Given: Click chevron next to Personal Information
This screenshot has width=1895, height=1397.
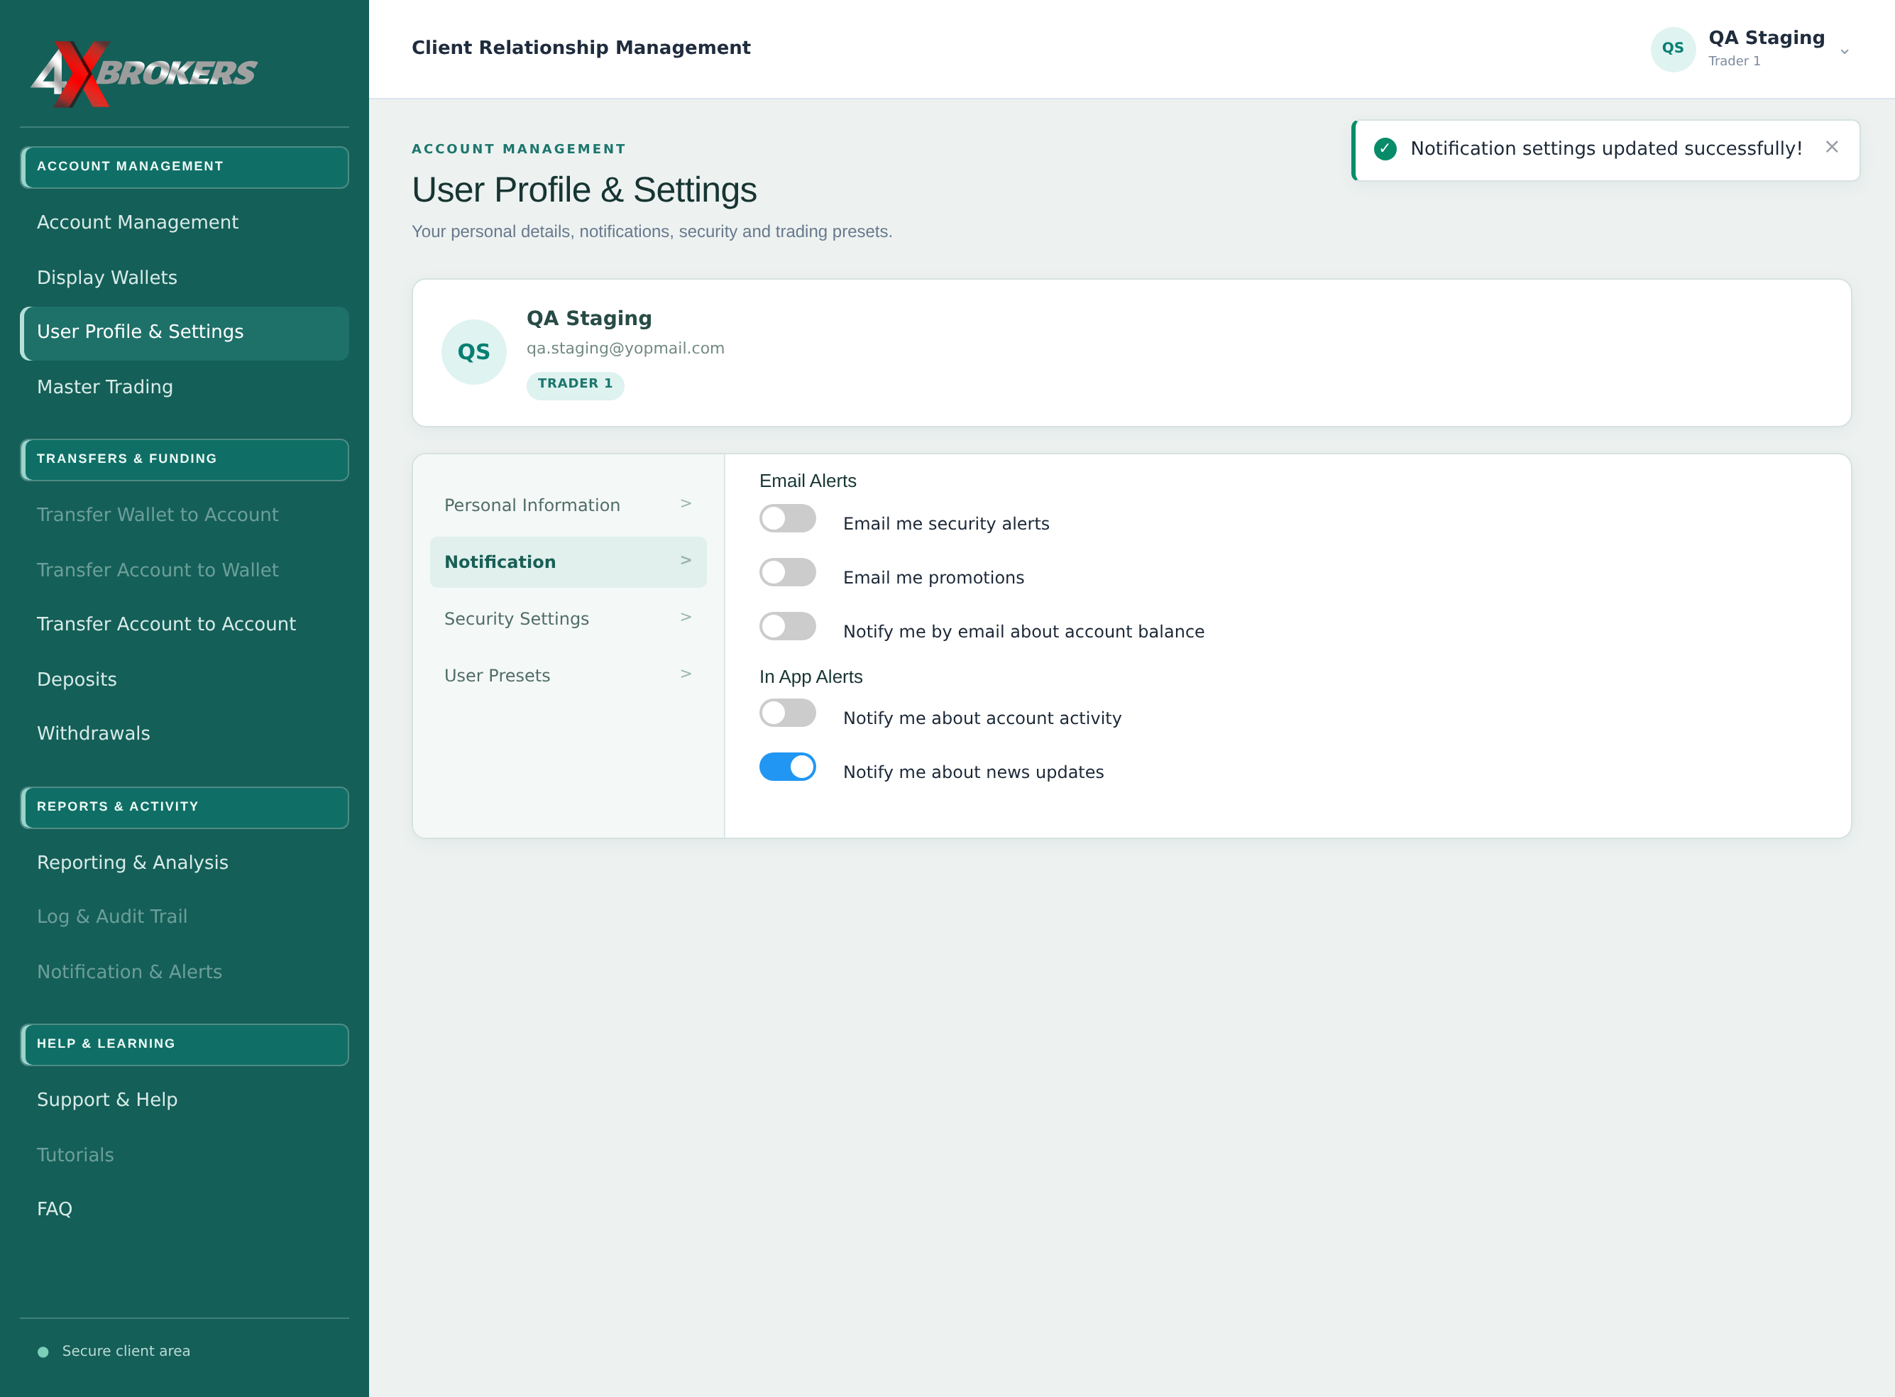Looking at the screenshot, I should pos(686,504).
